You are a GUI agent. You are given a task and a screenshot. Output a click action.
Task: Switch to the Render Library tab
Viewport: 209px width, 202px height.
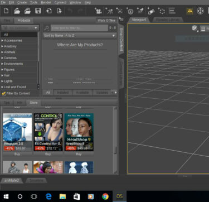168,20
